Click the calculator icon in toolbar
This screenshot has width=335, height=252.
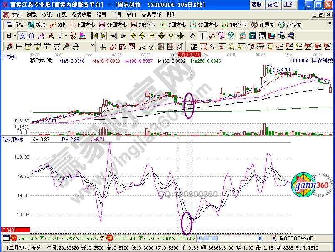point(252,36)
